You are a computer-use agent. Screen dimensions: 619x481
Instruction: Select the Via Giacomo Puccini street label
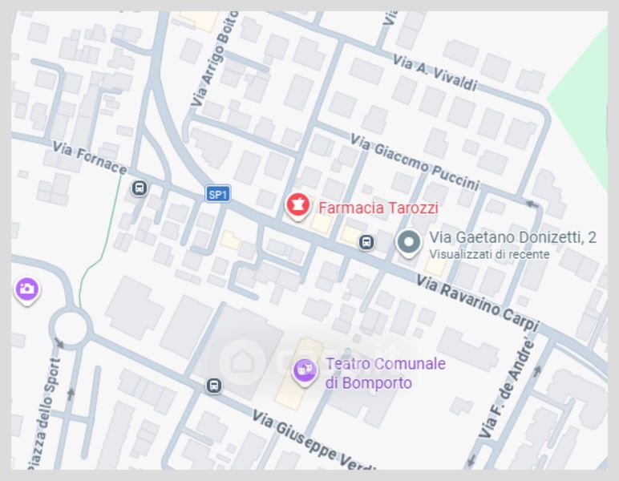point(415,162)
